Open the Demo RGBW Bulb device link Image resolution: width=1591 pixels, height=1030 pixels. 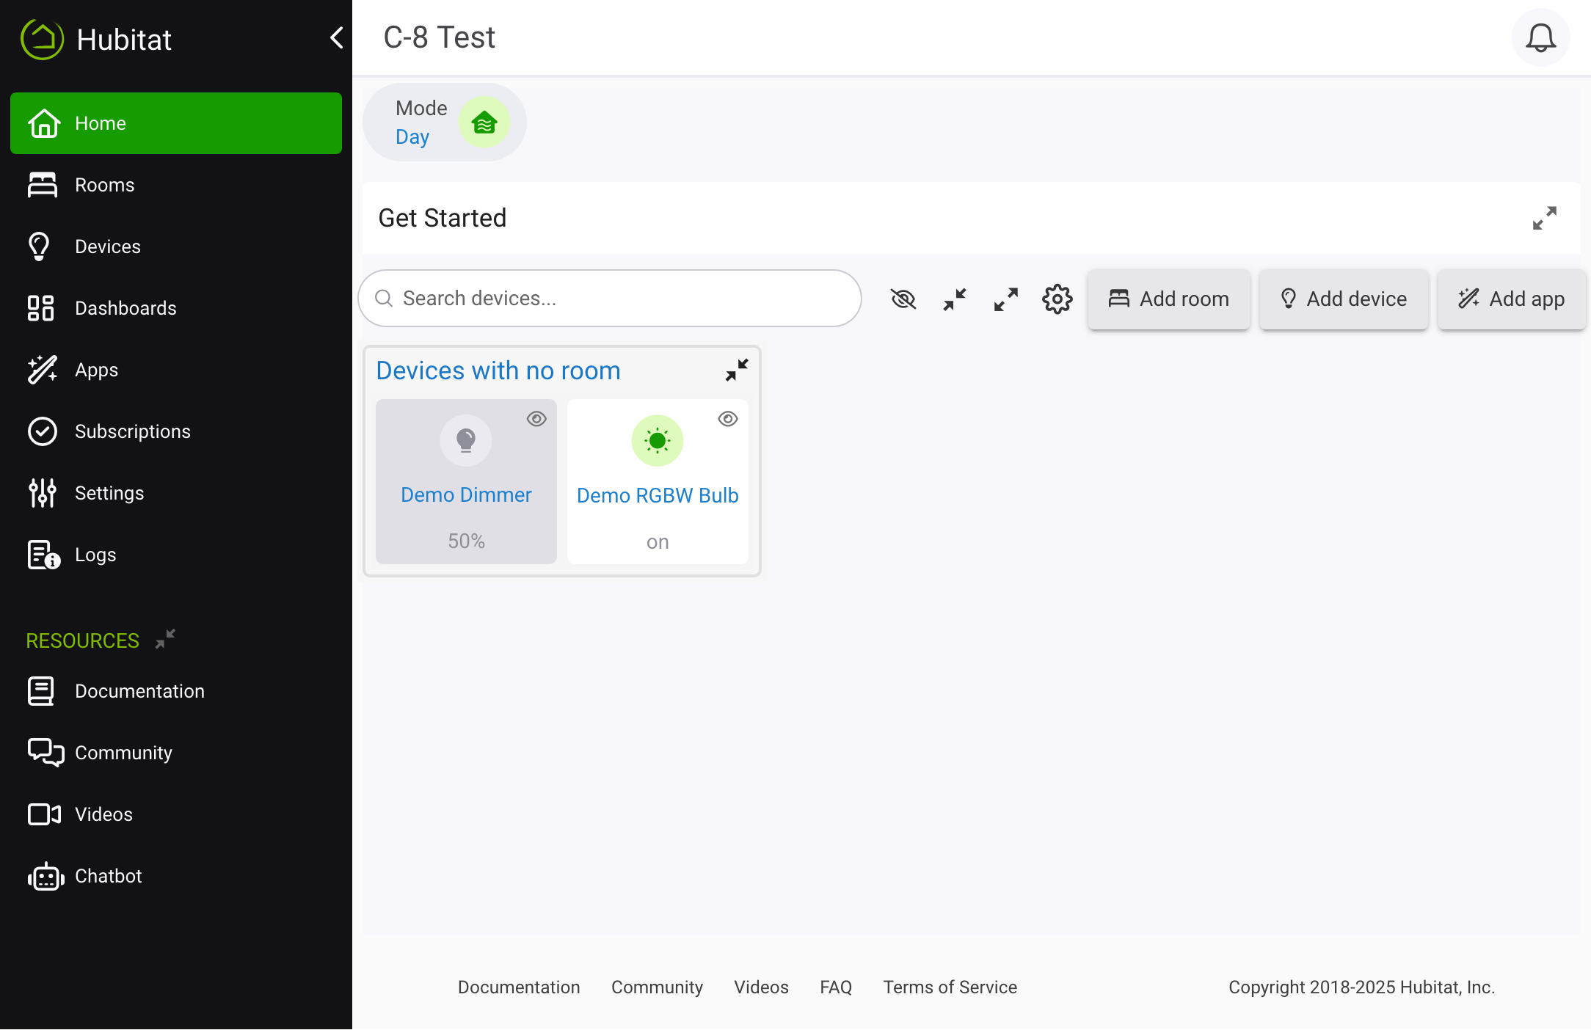658,495
